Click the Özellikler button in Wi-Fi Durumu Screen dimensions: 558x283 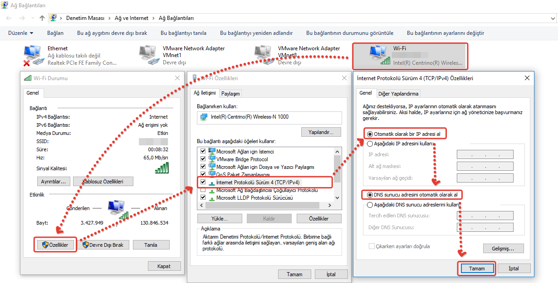[55, 245]
